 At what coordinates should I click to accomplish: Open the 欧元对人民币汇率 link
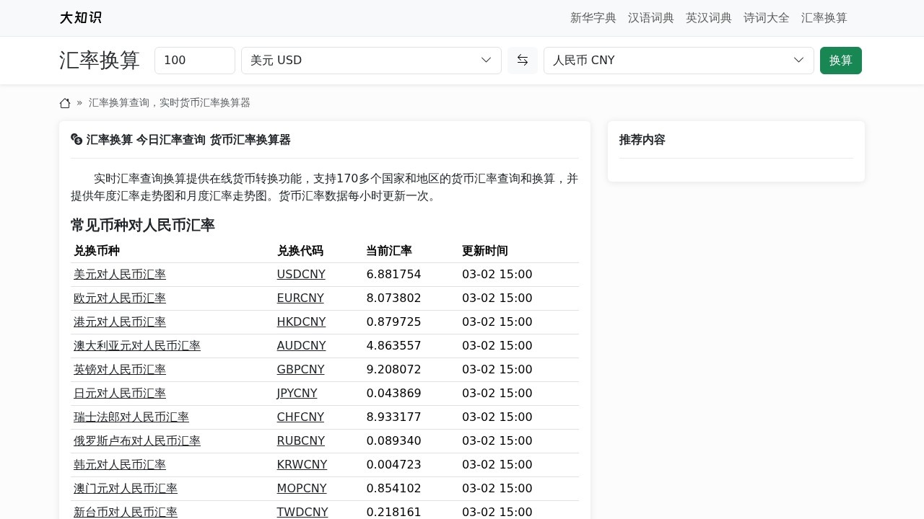point(120,298)
